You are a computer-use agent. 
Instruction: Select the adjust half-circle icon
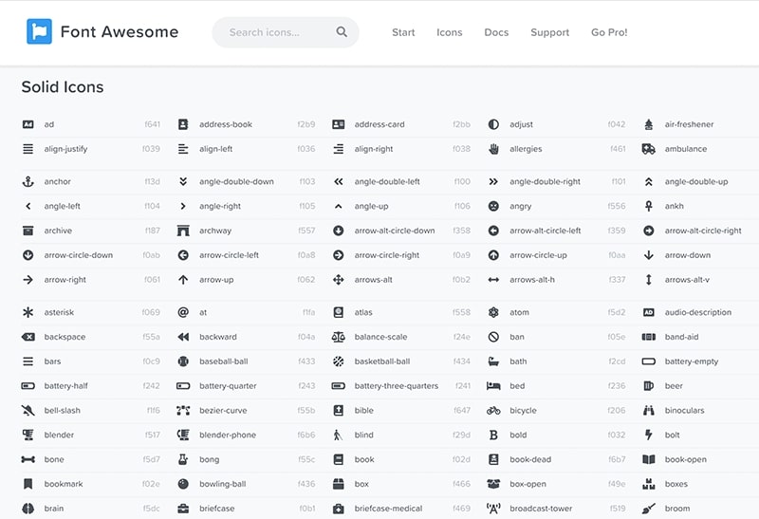493,124
